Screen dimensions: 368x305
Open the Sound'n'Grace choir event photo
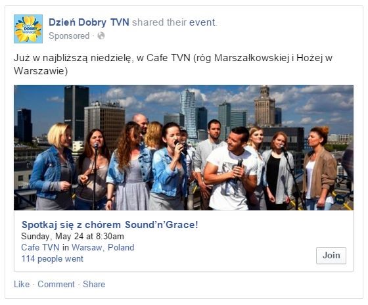click(x=183, y=147)
